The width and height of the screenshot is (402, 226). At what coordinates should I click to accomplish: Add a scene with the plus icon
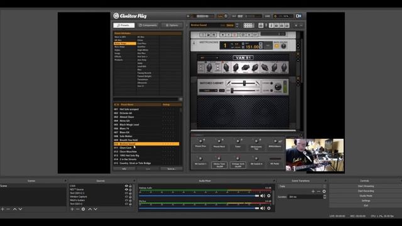click(x=3, y=209)
